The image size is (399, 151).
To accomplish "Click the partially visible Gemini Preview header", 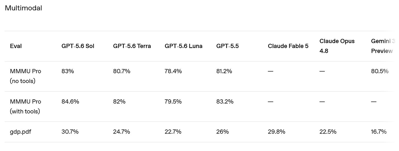I will click(x=383, y=46).
